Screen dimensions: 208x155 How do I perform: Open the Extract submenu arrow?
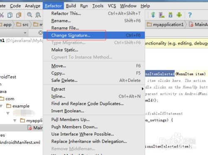tap(143, 89)
